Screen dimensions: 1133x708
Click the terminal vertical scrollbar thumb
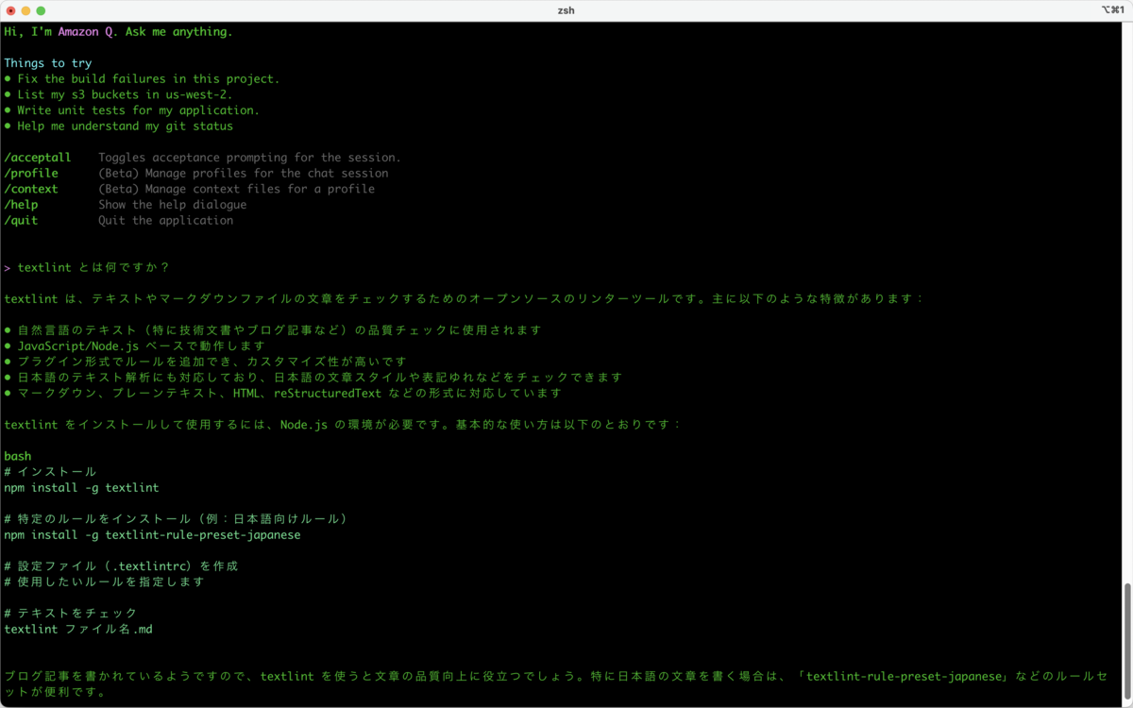point(1126,639)
